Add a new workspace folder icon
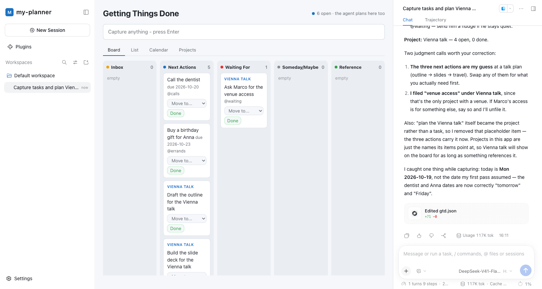Viewport: 542px width, 289px height. click(86, 62)
